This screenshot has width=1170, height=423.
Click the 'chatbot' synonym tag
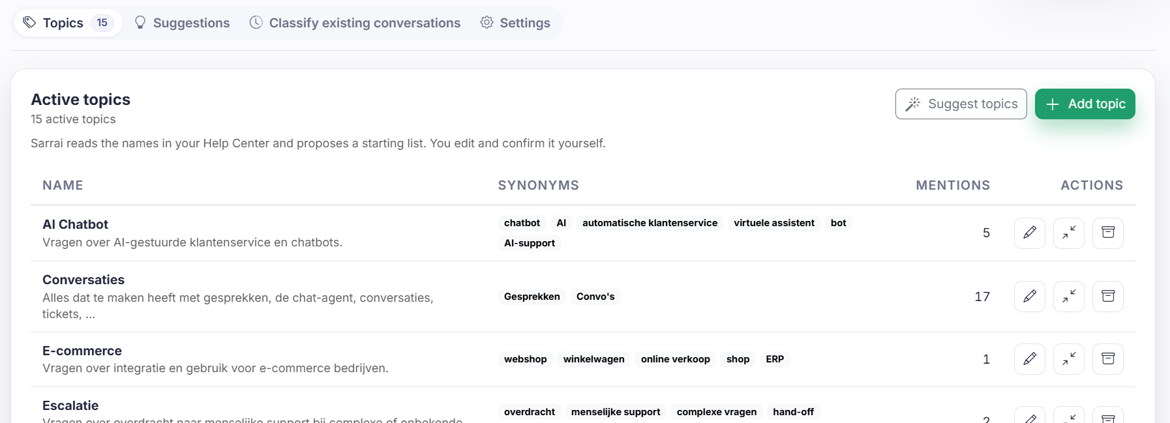click(522, 223)
